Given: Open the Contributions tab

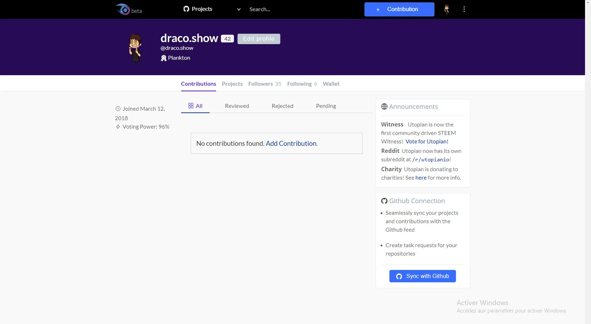Looking at the screenshot, I should tap(199, 84).
